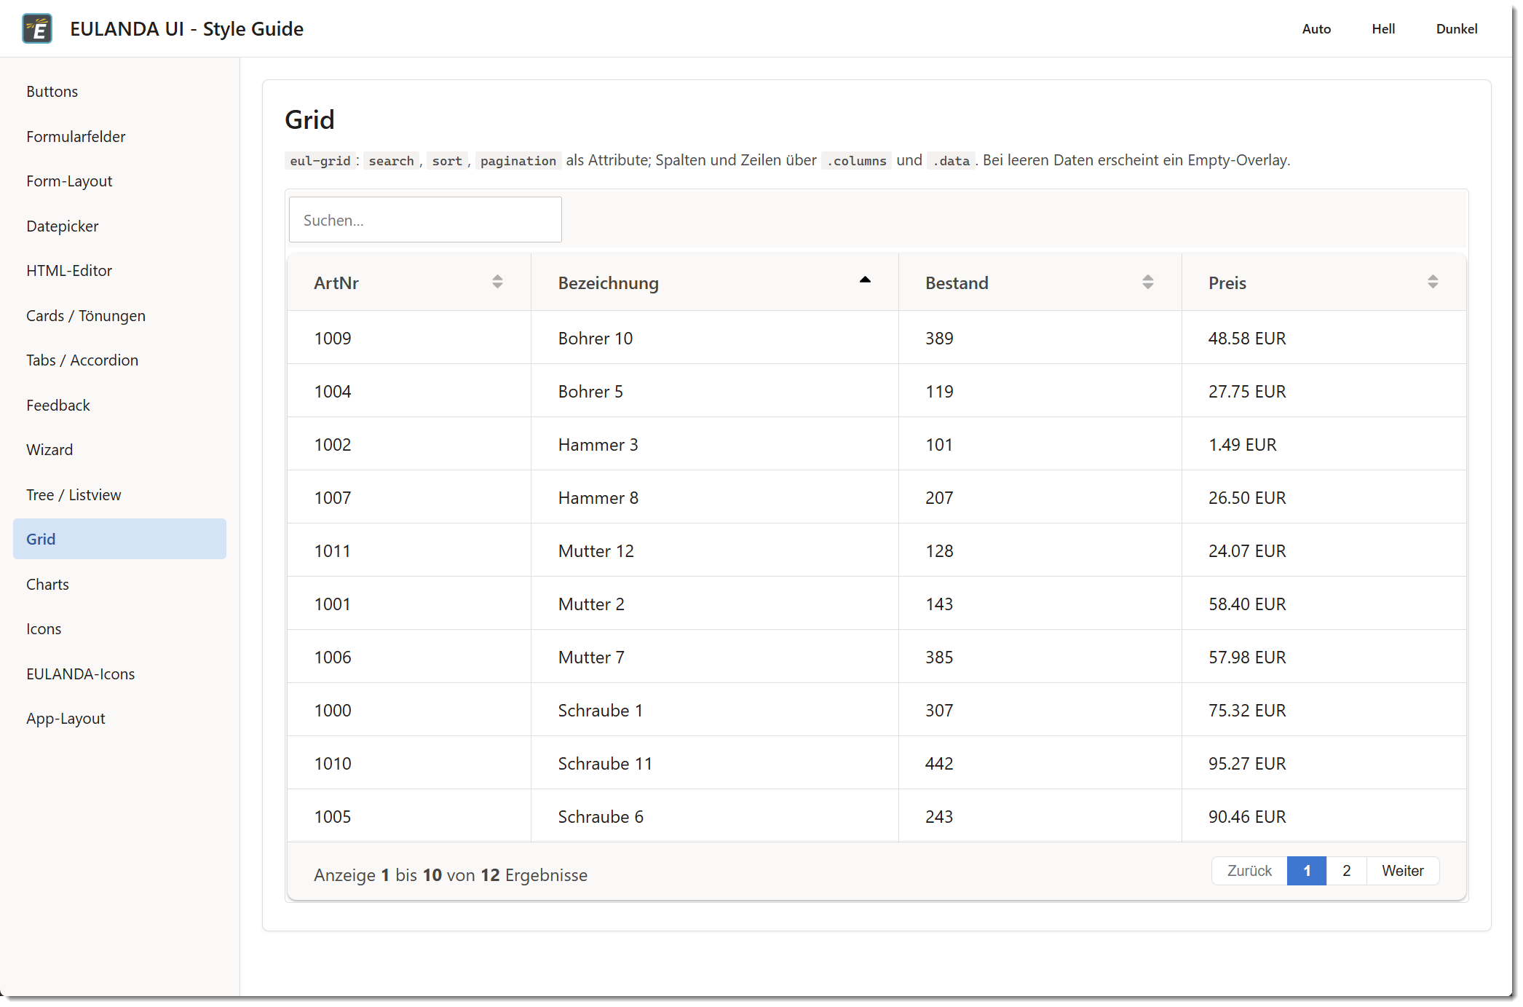Open the App-Layout section
Image resolution: width=1523 pixels, height=1007 pixels.
click(x=119, y=719)
